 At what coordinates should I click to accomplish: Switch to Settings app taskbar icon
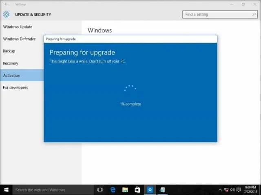click(x=150, y=190)
